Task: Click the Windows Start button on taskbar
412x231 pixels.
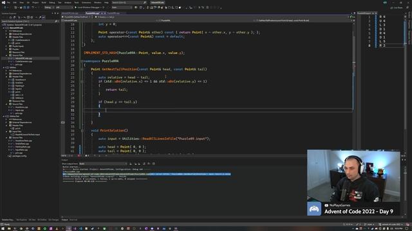Action: coord(3,228)
